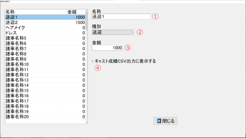Click the 金額 column header in list
Image resolution: width=246 pixels, height=138 pixels.
click(x=72, y=12)
